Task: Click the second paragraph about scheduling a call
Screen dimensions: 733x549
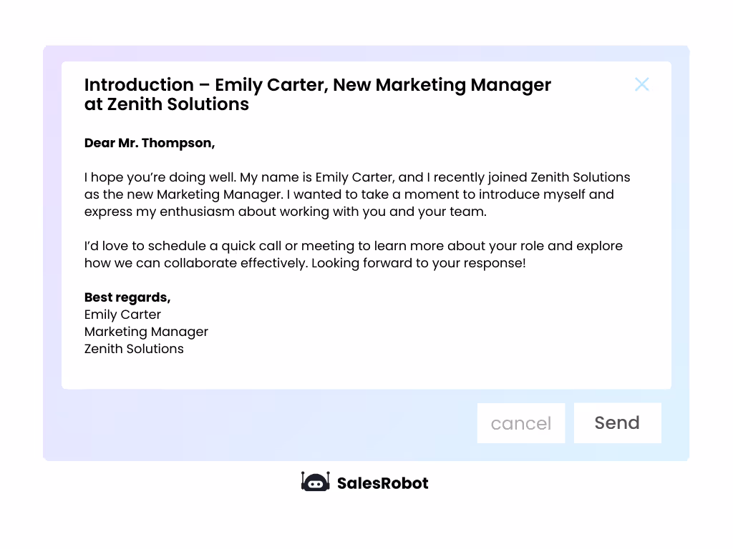Action: pyautogui.click(x=354, y=254)
